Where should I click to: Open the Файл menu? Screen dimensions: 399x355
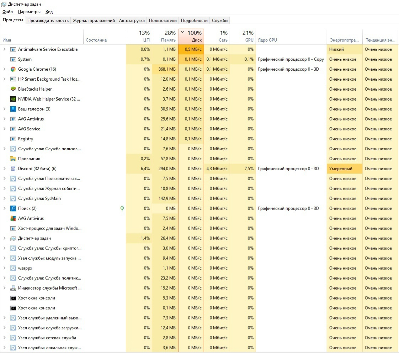click(x=7, y=12)
